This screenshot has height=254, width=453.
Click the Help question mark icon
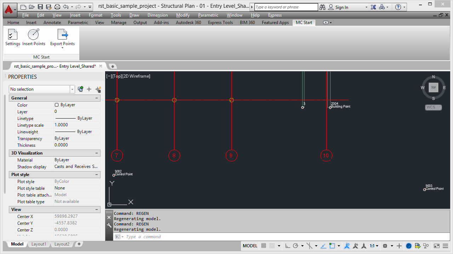click(x=398, y=7)
